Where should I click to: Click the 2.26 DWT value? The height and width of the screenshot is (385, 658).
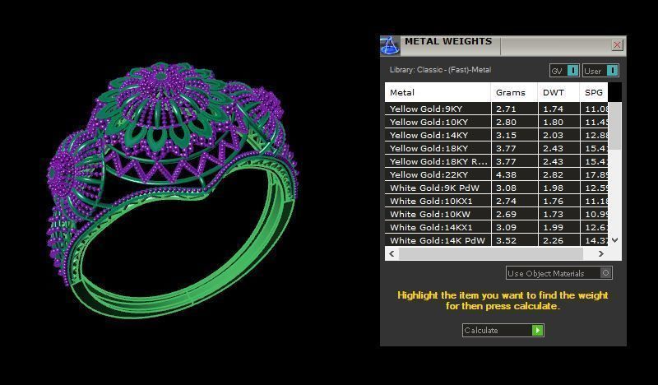pyautogui.click(x=553, y=240)
